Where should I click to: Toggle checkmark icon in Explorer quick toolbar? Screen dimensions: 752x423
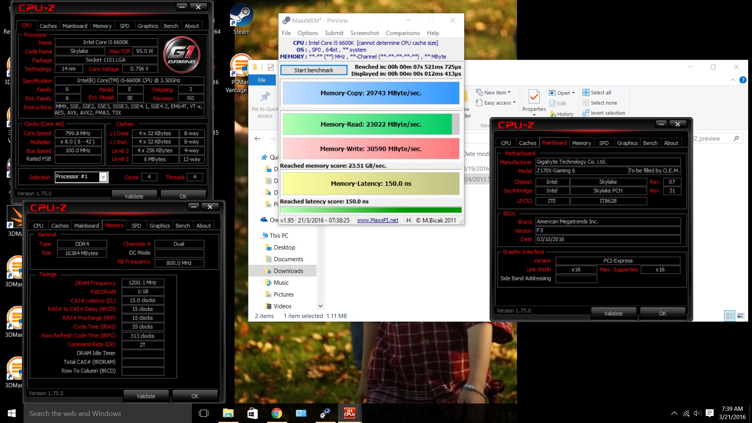[x=270, y=67]
